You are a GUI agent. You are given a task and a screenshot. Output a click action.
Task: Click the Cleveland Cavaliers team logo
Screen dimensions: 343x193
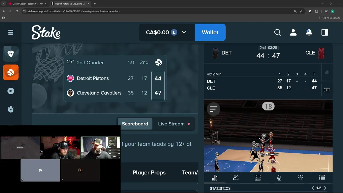pyautogui.click(x=70, y=93)
